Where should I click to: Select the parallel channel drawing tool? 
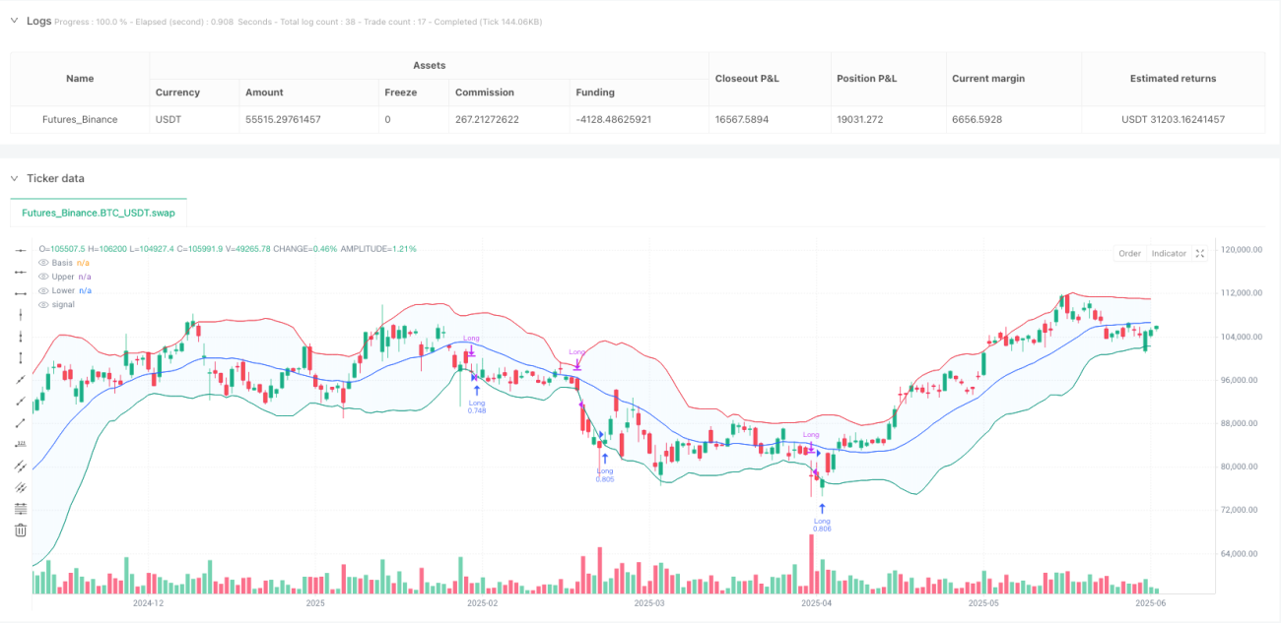(x=21, y=466)
